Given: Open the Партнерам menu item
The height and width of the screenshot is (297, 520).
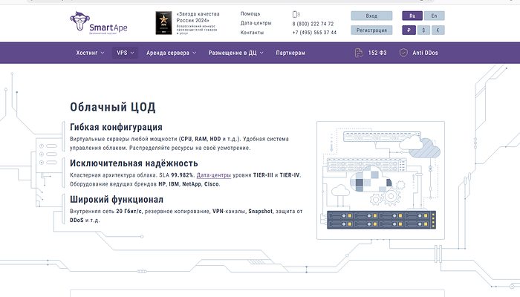Looking at the screenshot, I should (290, 53).
